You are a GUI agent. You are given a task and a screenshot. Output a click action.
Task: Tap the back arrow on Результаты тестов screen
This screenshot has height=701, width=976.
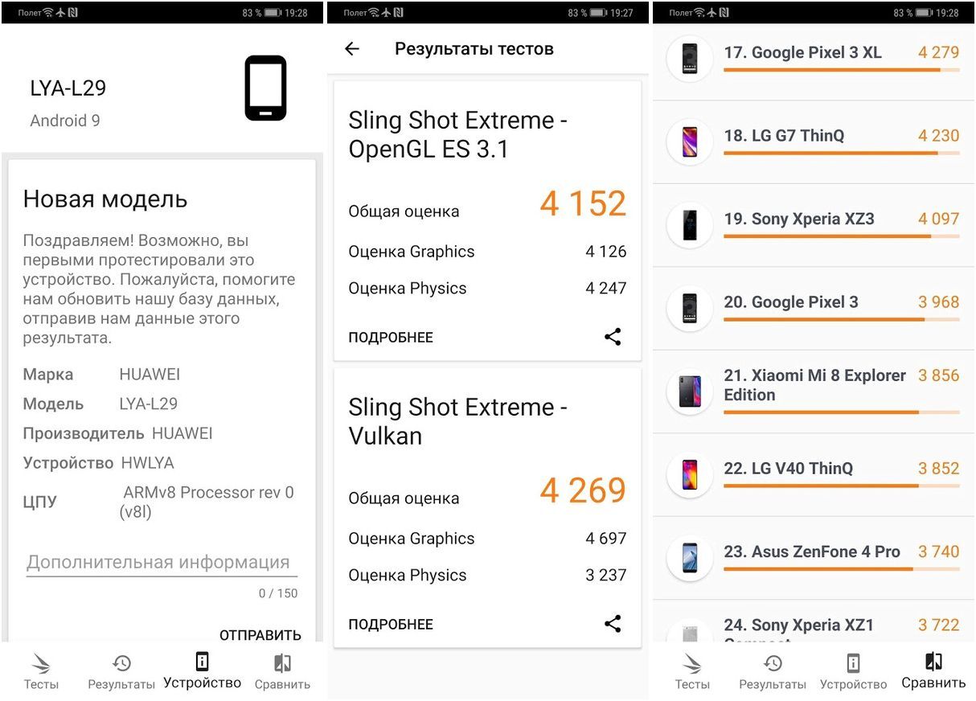[351, 48]
